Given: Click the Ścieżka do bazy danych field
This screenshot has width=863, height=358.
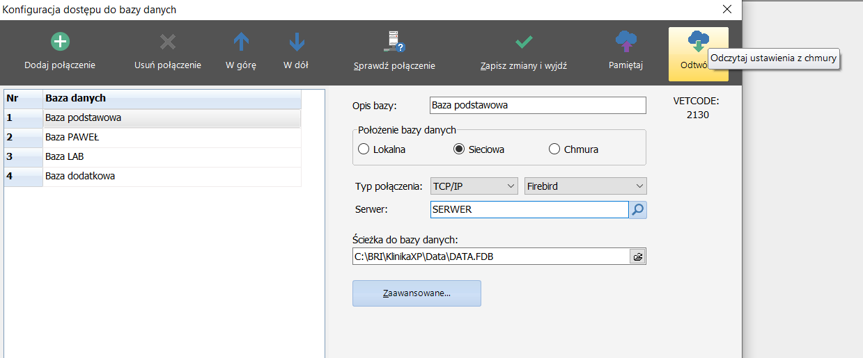Looking at the screenshot, I should (491, 257).
